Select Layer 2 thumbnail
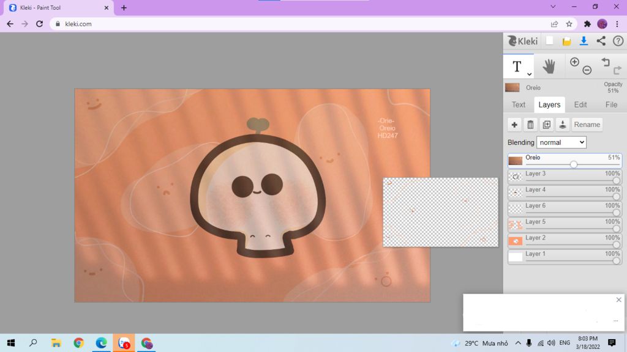Screen dimensions: 627x352 pos(516,241)
